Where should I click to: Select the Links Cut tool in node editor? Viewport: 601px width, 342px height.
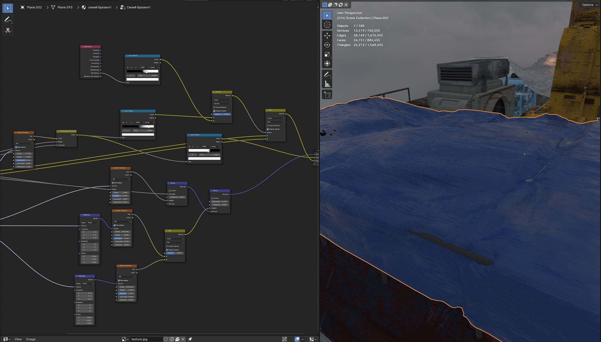tap(8, 30)
